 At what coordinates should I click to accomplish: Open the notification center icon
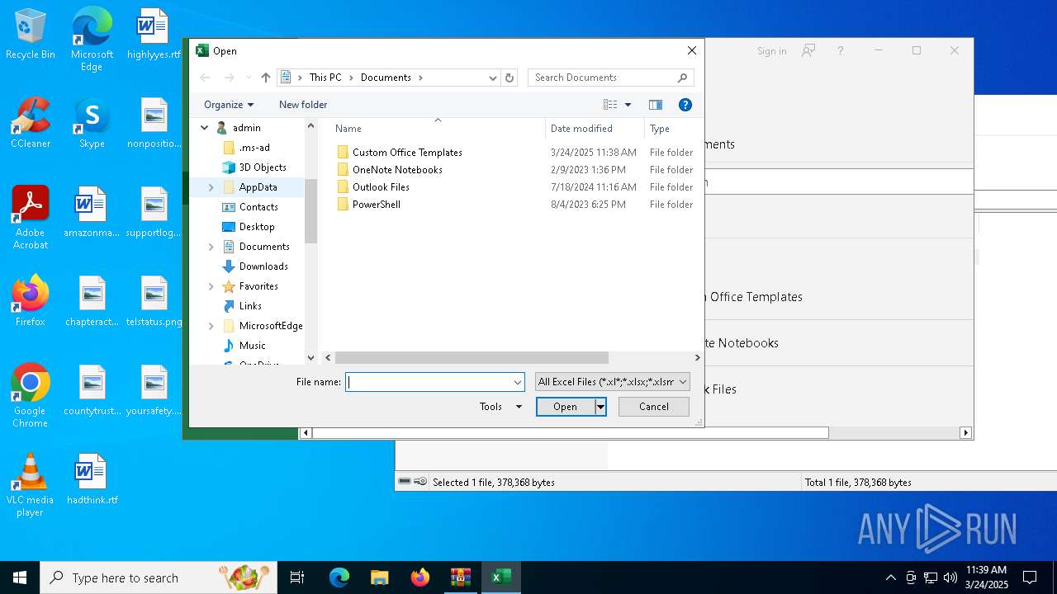(x=1030, y=577)
